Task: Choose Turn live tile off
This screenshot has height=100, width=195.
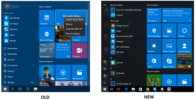Action: [74, 29]
